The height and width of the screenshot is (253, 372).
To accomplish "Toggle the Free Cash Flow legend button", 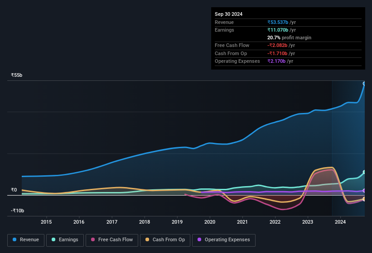I will click(x=112, y=240).
